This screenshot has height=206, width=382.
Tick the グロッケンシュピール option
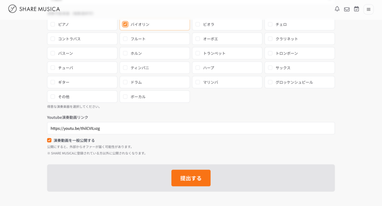click(270, 82)
